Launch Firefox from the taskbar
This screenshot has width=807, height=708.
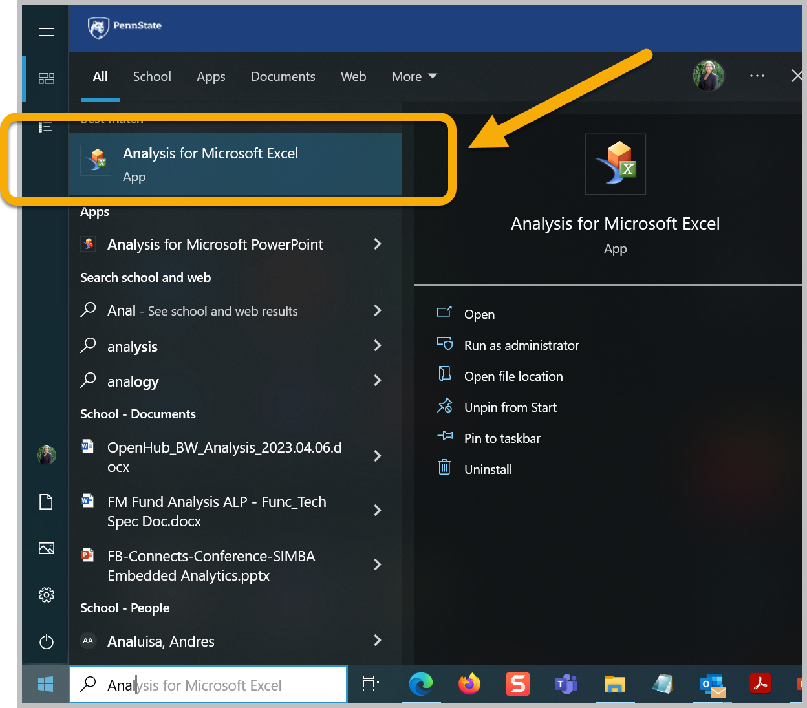[x=469, y=683]
